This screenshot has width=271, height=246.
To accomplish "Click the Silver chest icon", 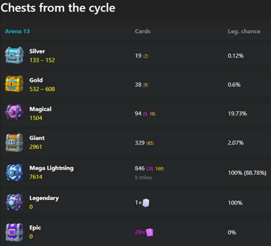I will pos(14,55).
